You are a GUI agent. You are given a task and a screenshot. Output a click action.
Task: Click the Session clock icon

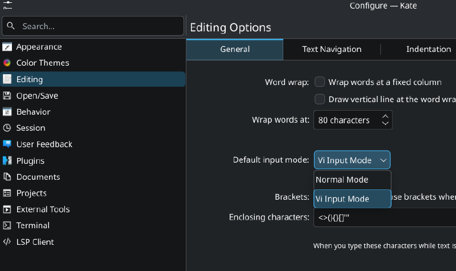coord(7,128)
